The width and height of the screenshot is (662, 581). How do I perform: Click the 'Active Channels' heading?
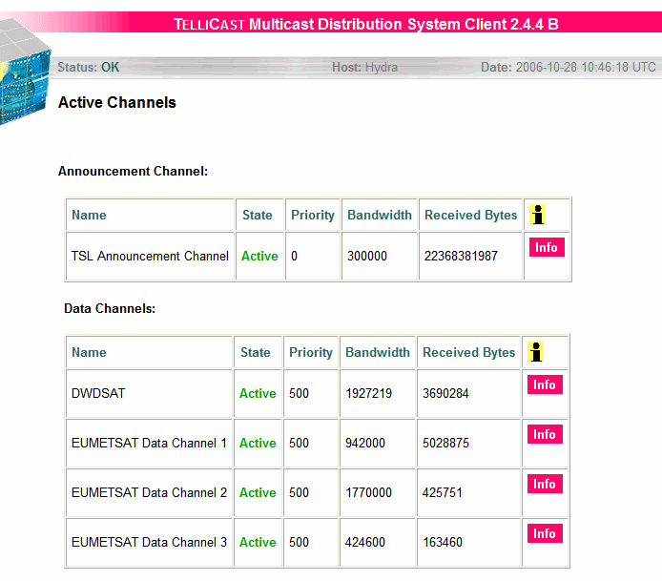pyautogui.click(x=117, y=102)
